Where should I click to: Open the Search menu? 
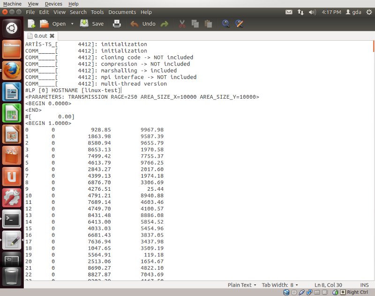(x=78, y=12)
